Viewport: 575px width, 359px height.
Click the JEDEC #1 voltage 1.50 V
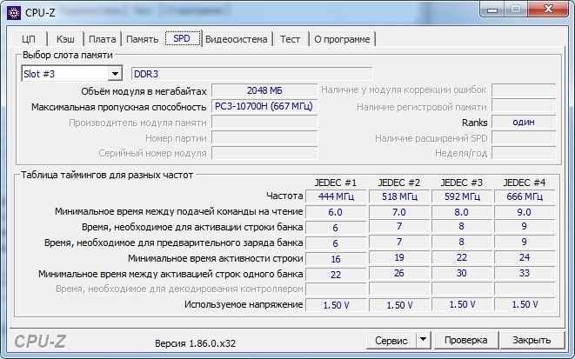336,305
